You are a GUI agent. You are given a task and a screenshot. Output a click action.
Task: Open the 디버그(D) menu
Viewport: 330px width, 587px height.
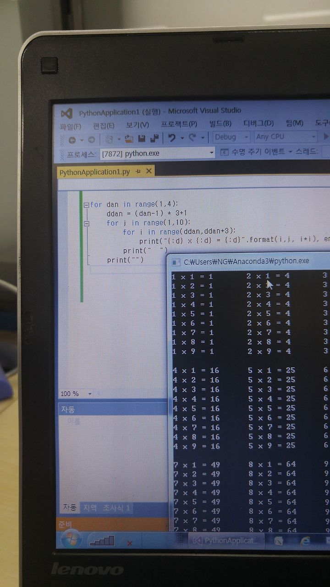[258, 123]
